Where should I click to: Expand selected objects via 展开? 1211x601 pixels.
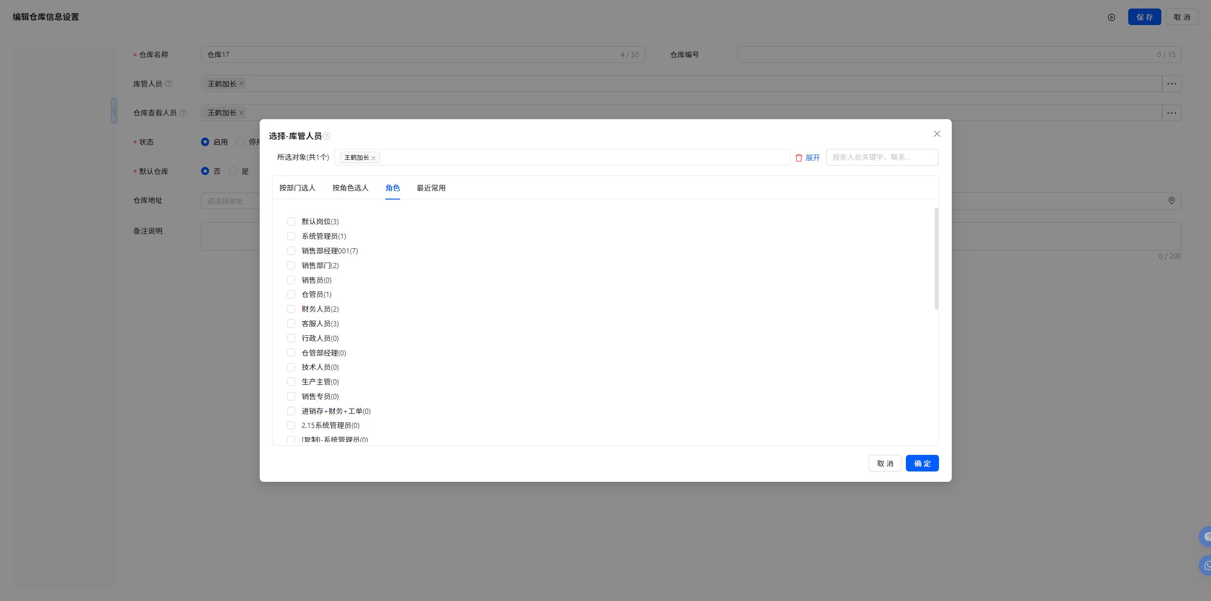[x=812, y=158]
